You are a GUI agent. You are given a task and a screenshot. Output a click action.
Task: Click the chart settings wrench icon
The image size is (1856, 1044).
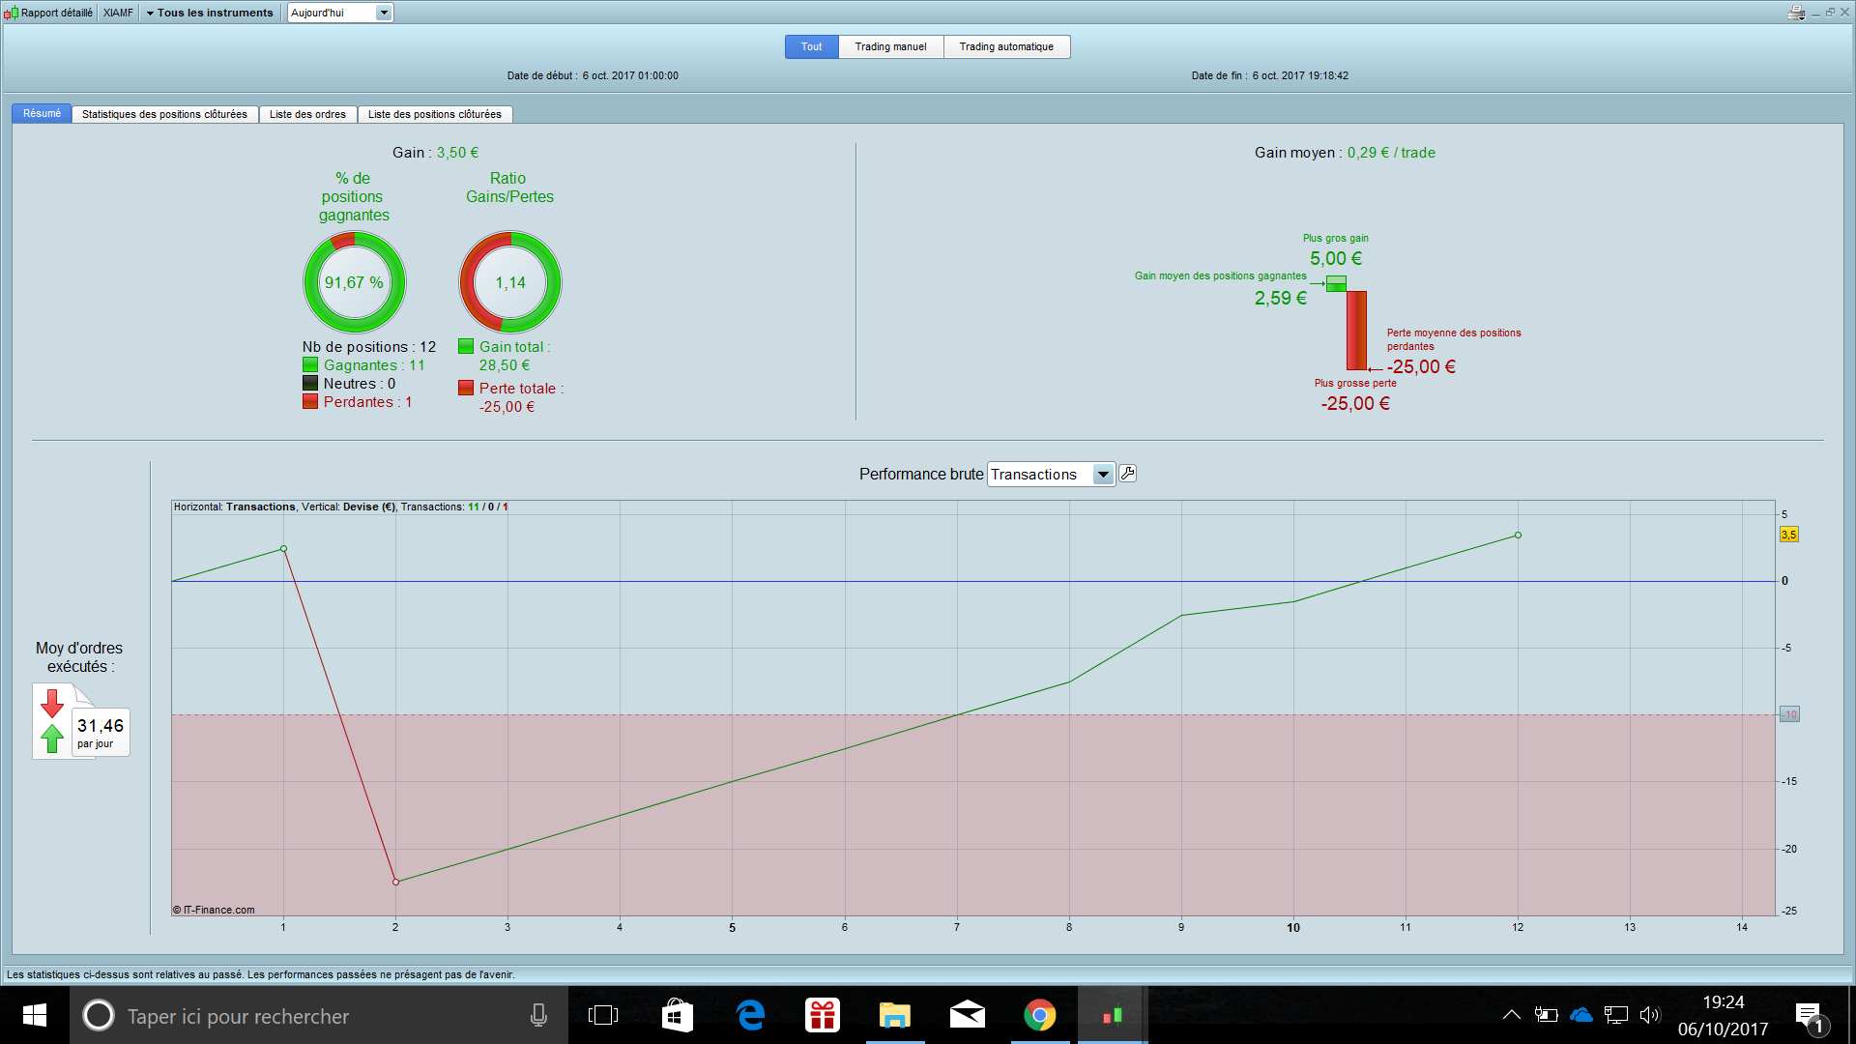[1127, 474]
